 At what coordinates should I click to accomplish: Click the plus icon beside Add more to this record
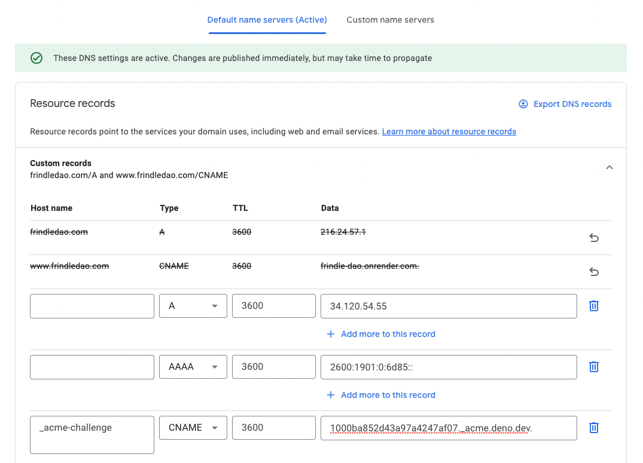click(331, 334)
